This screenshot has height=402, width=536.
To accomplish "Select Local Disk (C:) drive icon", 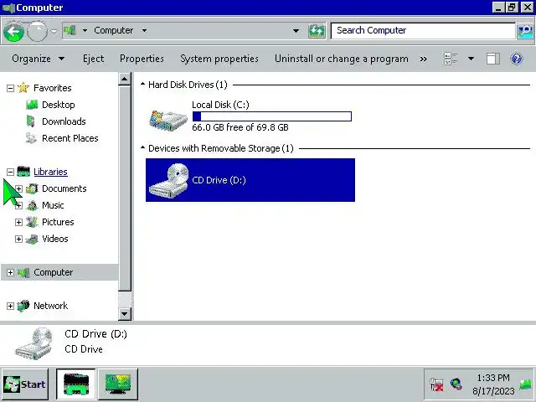I will pos(168,120).
